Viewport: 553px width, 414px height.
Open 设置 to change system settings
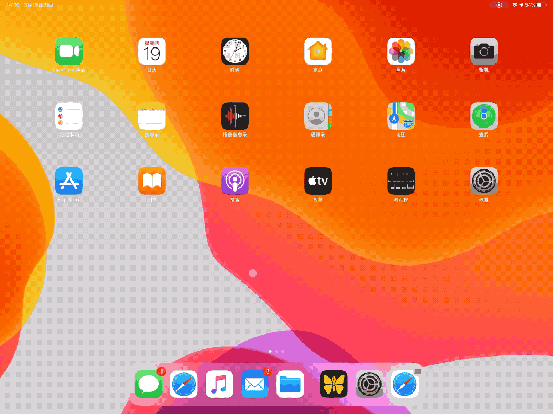(484, 181)
